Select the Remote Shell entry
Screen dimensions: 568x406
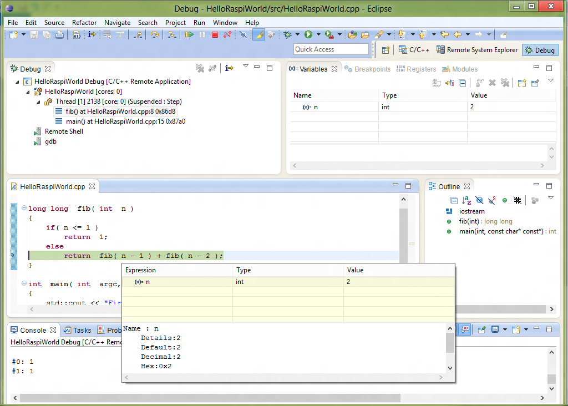59,131
